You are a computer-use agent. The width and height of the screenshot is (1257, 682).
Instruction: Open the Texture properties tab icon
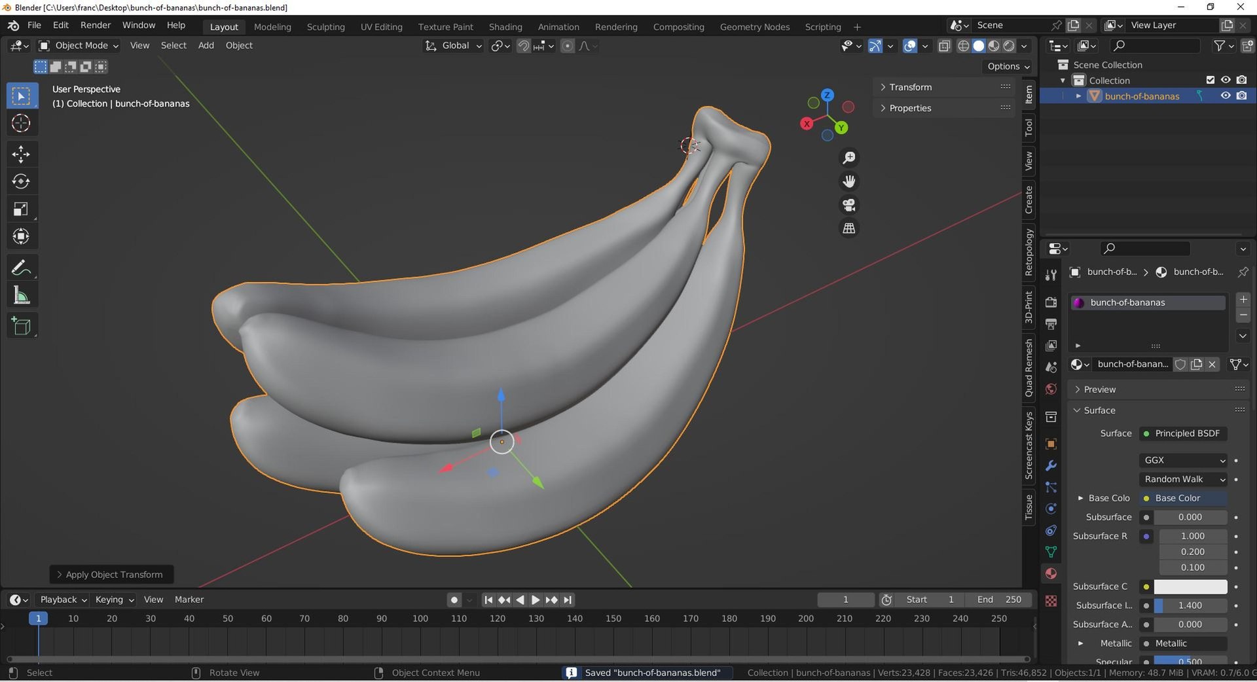1051,601
